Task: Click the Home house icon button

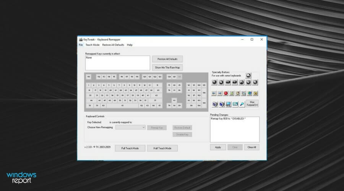Action: 238,93
